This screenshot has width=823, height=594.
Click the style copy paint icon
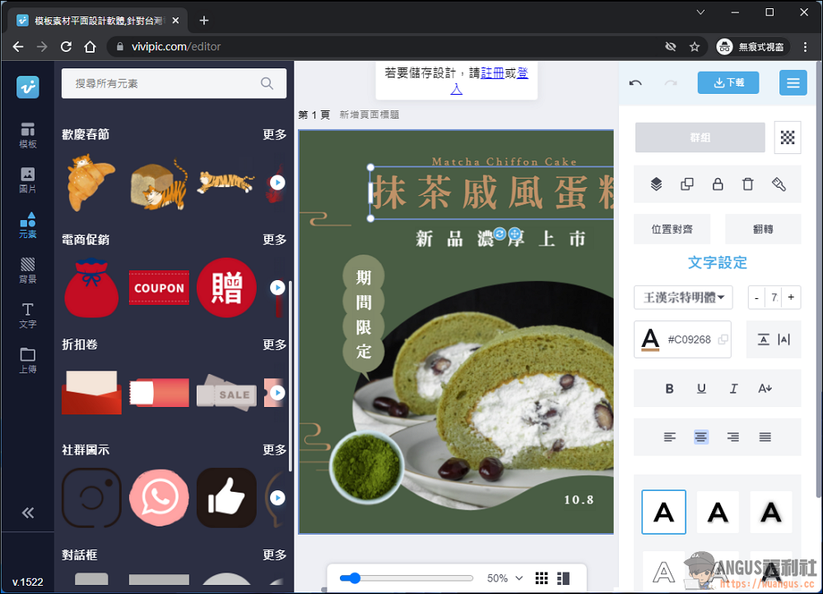pos(779,184)
